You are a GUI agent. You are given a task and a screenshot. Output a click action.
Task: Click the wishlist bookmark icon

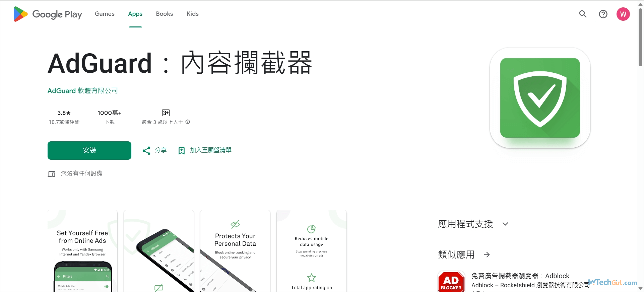[181, 150]
